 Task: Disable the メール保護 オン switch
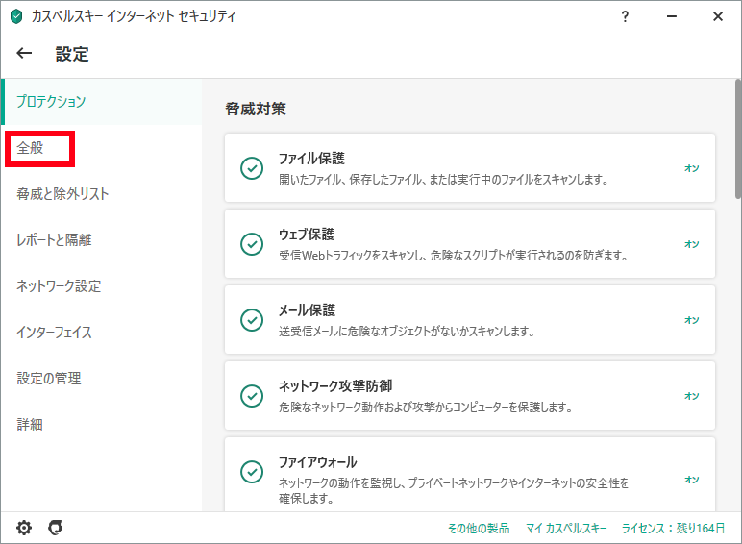tap(691, 320)
